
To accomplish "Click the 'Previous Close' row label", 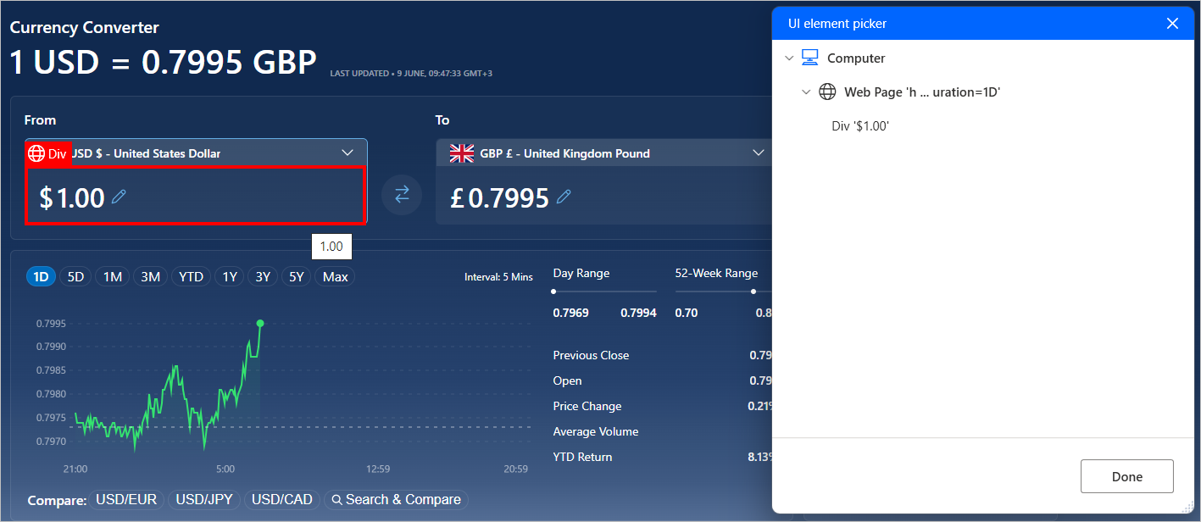I will [x=591, y=355].
